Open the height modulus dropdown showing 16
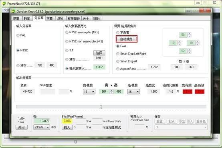The image size is (222, 148). (133, 92)
